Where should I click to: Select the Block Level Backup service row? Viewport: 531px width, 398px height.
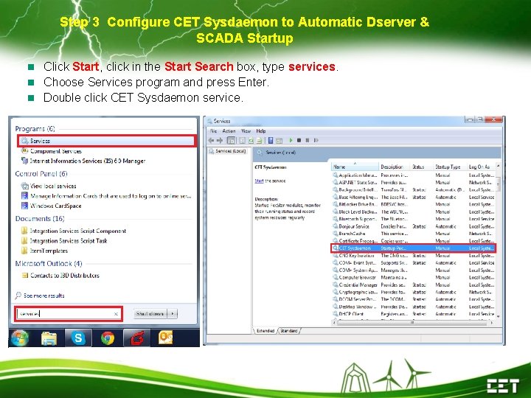click(x=414, y=212)
